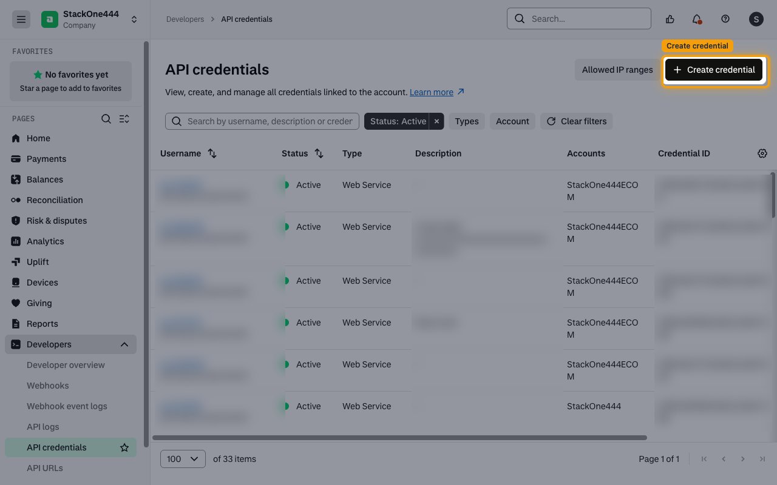Image resolution: width=777 pixels, height=485 pixels.
Task: Click the StackOne444 accounts cell in last row
Action: 594,406
